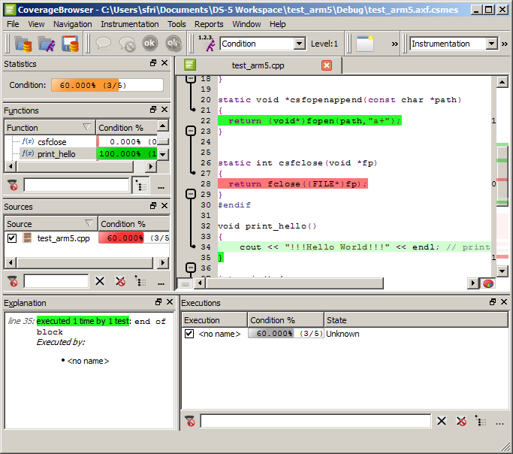Click the save database toolbar icon
The image size is (513, 454).
[x=70, y=44]
